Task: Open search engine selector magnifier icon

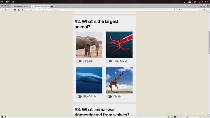Action: (x=180, y=10)
